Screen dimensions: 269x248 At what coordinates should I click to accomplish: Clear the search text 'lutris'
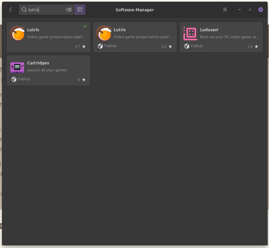(x=69, y=10)
